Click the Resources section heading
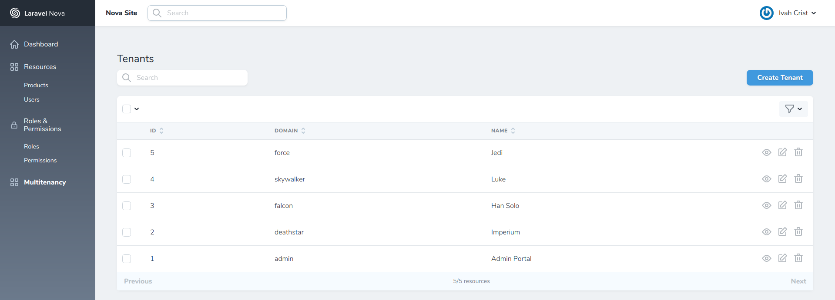The image size is (835, 300). pyautogui.click(x=40, y=67)
